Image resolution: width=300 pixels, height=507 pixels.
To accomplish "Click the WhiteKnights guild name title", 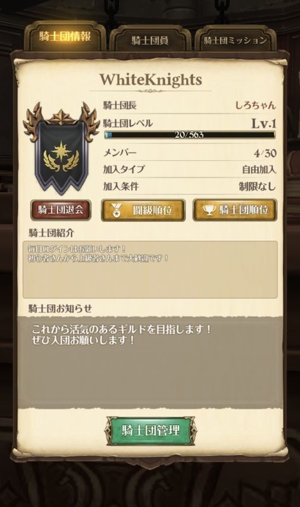I will (x=151, y=80).
